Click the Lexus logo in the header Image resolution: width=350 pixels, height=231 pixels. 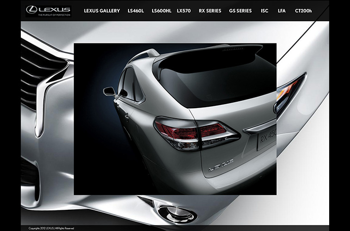pyautogui.click(x=49, y=11)
